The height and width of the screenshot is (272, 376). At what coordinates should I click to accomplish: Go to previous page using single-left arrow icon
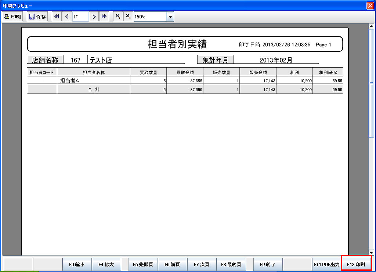point(67,17)
